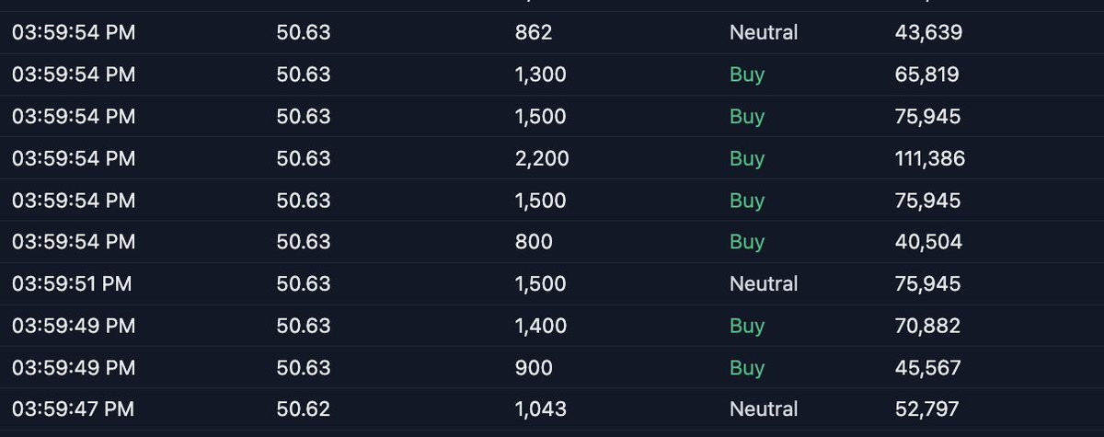The height and width of the screenshot is (437, 1104).
Task: Click Neutral label in the 862 row
Action: (764, 33)
